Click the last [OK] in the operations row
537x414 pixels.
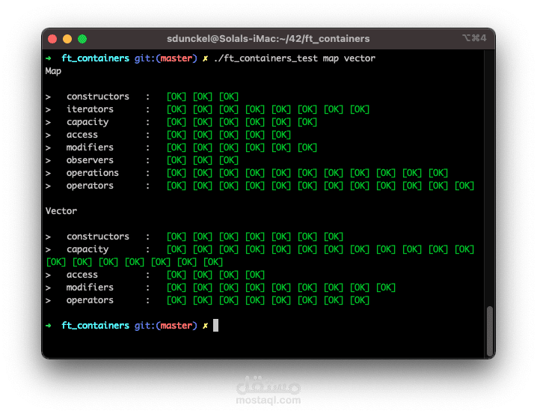[x=438, y=173]
